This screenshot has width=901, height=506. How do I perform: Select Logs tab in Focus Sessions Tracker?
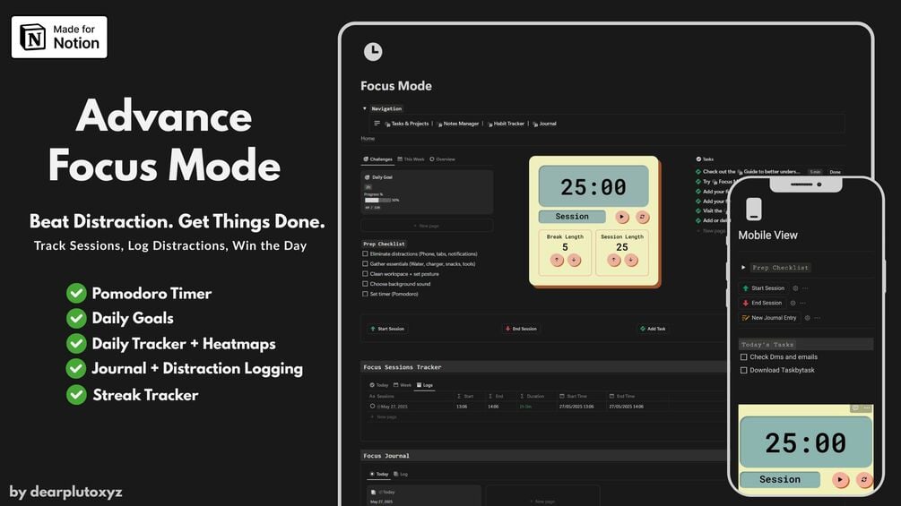(425, 385)
